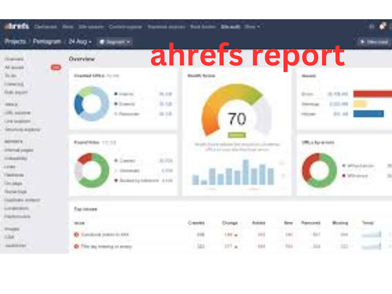Open the All issues page from the sidebar

click(14, 67)
